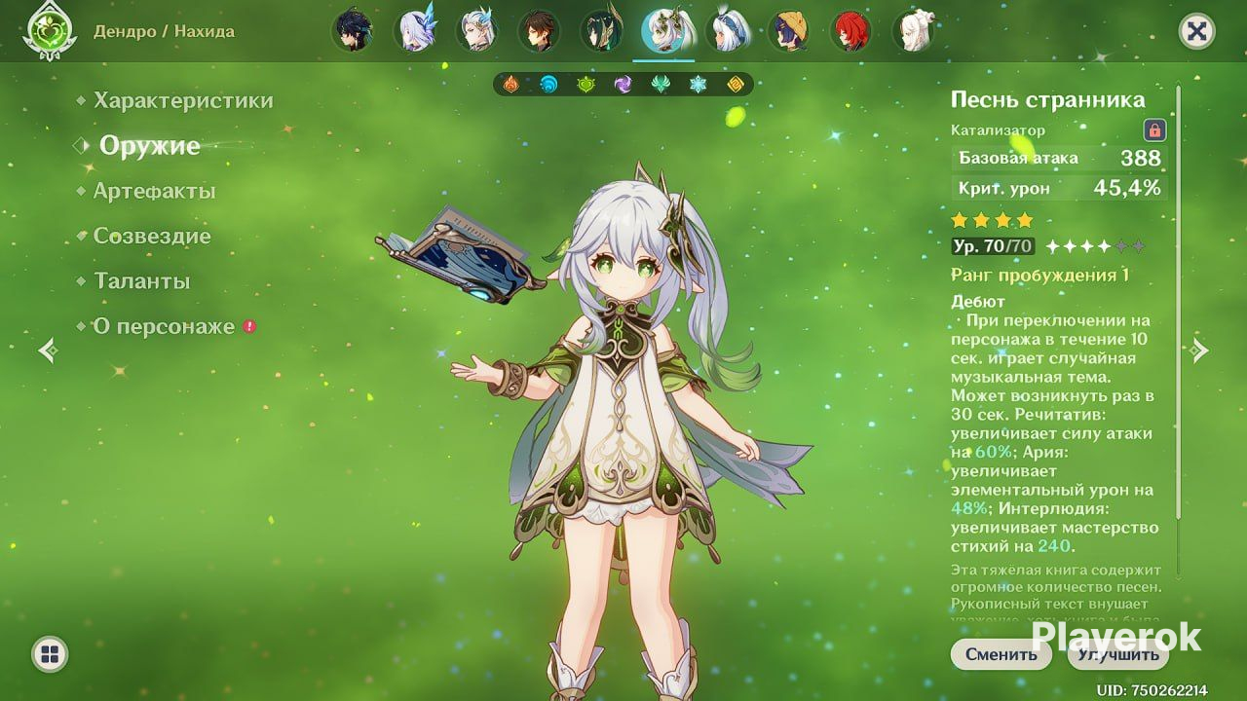Click red alert badge beside О персонаже
Screen dimensions: 1247x701
[x=249, y=326]
